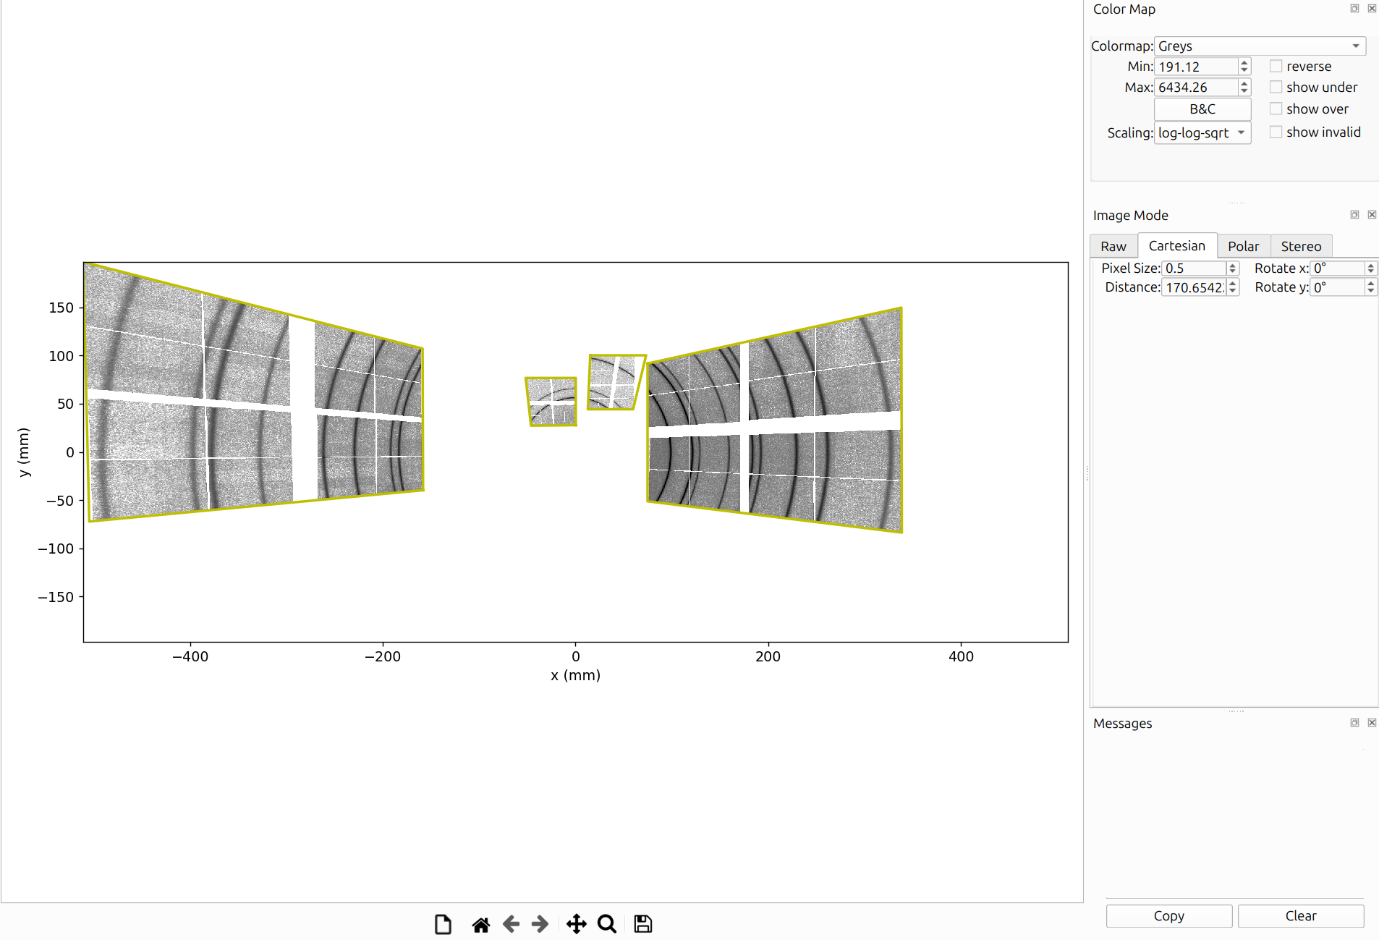This screenshot has width=1379, height=940.
Task: Click the Min value field 191.12
Action: (1196, 67)
